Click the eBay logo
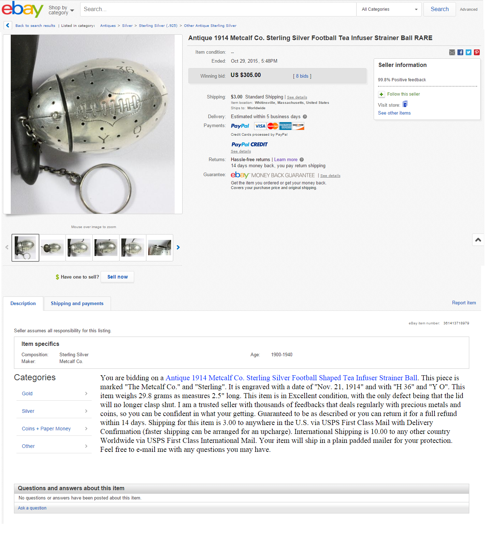 tap(23, 9)
